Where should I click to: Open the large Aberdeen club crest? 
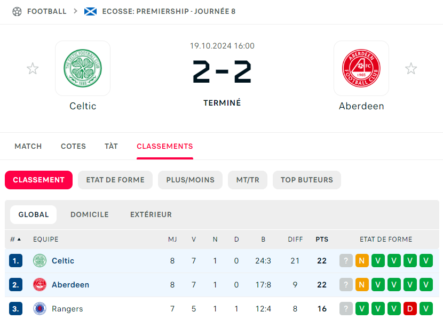pos(361,68)
